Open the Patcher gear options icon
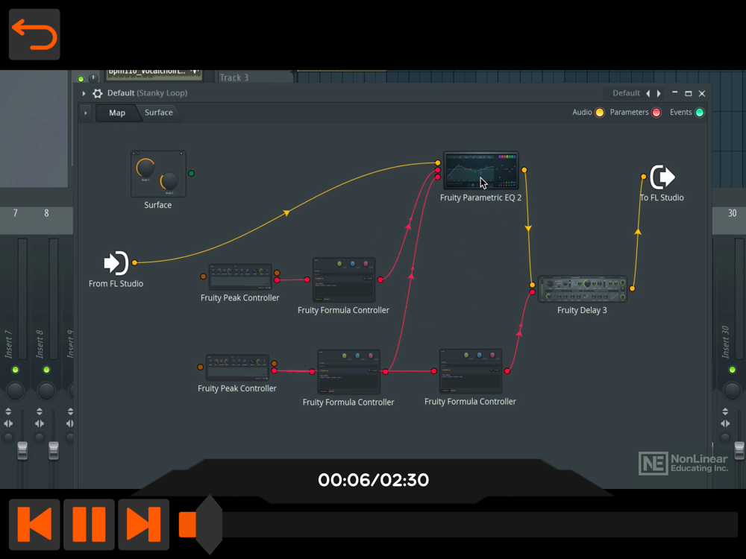 (x=98, y=93)
